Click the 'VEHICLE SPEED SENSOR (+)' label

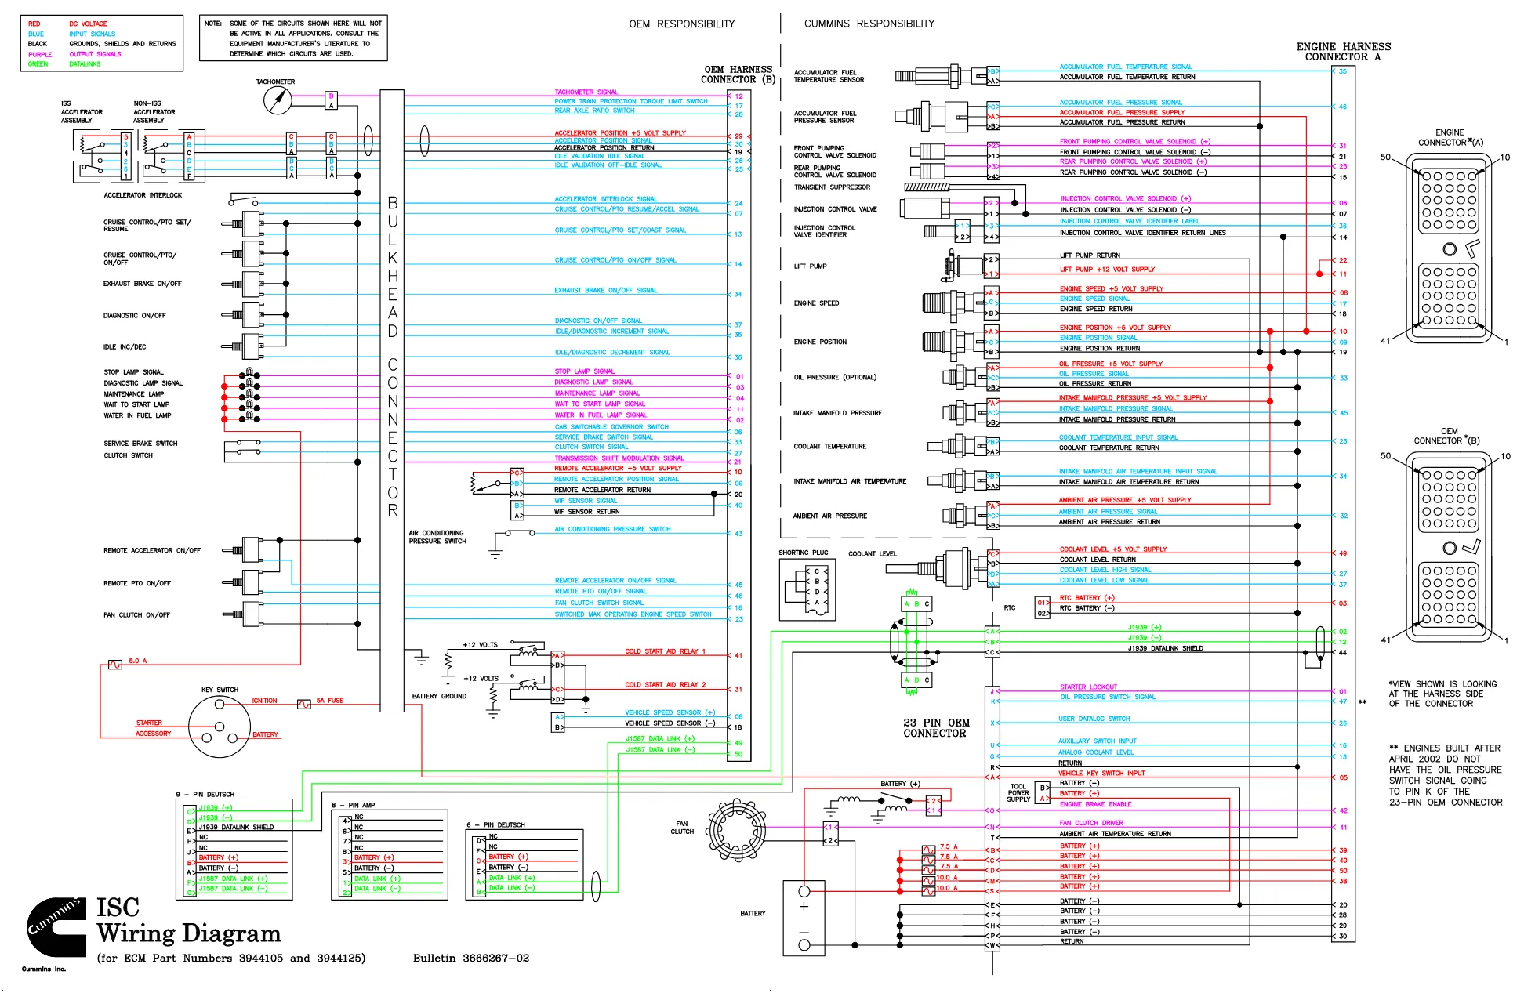click(x=670, y=713)
